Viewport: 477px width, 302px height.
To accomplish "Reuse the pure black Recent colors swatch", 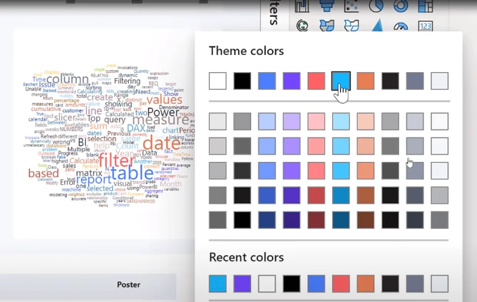I will point(292,284).
